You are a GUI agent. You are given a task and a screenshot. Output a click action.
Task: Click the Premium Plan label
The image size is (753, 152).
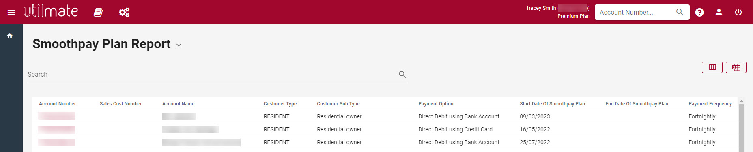(573, 16)
